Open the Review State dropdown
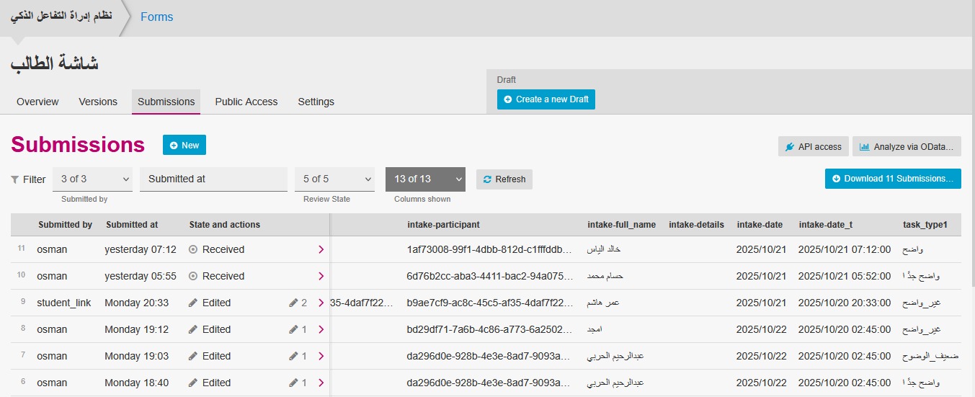 (x=335, y=179)
